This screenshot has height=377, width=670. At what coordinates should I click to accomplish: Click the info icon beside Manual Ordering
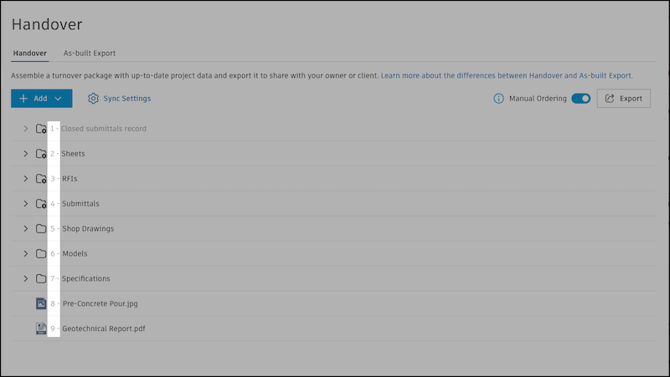coord(499,99)
